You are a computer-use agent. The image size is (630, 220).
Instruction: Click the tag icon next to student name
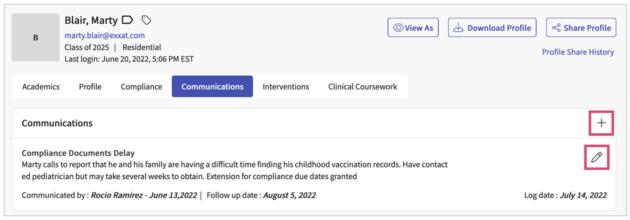coord(146,20)
